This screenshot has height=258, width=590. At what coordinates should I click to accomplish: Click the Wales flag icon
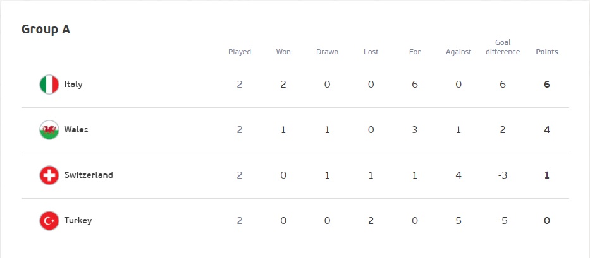pos(49,130)
